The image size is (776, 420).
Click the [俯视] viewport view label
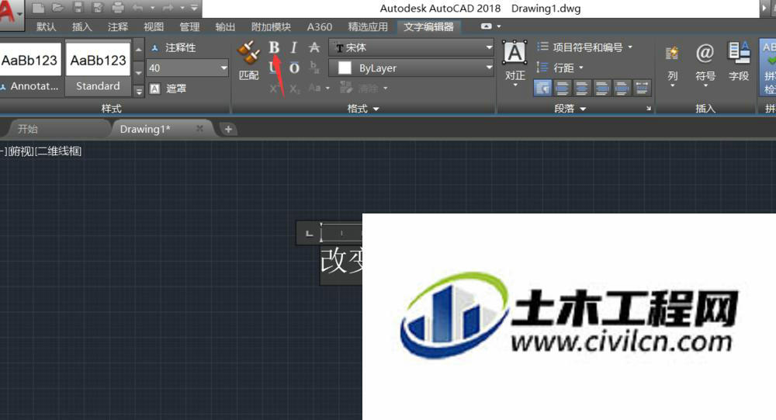pyautogui.click(x=21, y=151)
